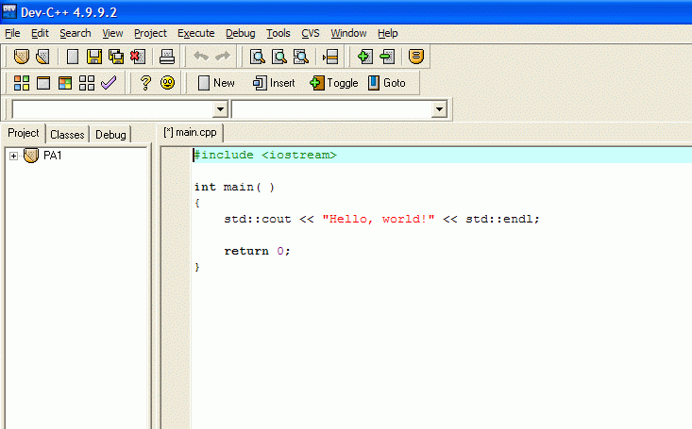692x429 pixels.
Task: Click the Insert button in the toolbar
Action: click(x=274, y=82)
